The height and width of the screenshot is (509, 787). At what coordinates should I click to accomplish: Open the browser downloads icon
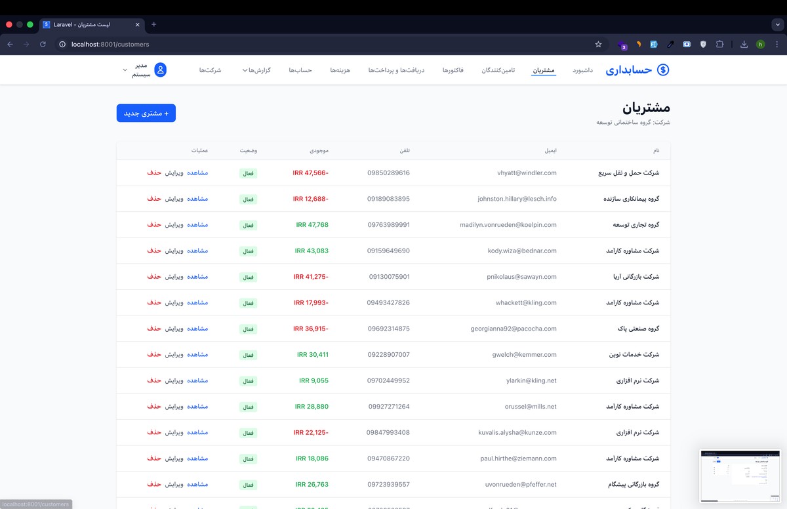744,44
